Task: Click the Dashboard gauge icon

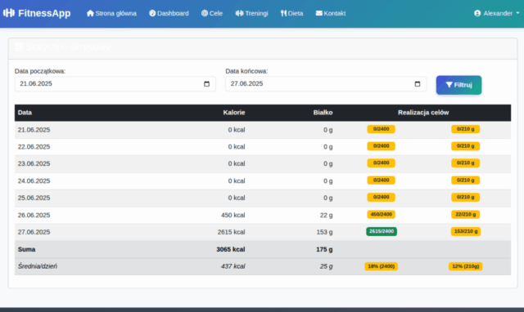Action: click(x=152, y=13)
